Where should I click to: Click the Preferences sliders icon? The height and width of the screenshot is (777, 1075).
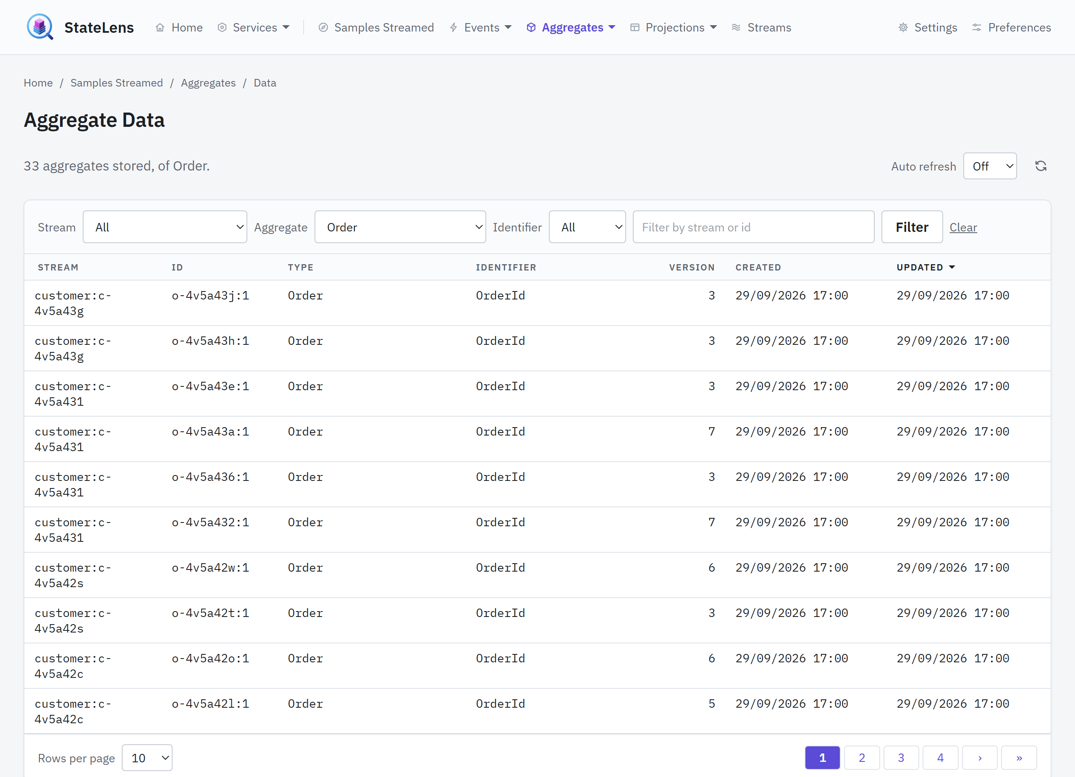pos(976,27)
